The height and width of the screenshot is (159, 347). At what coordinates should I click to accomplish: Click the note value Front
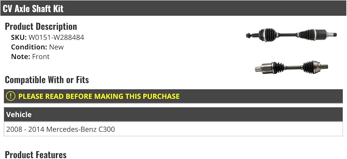41,56
